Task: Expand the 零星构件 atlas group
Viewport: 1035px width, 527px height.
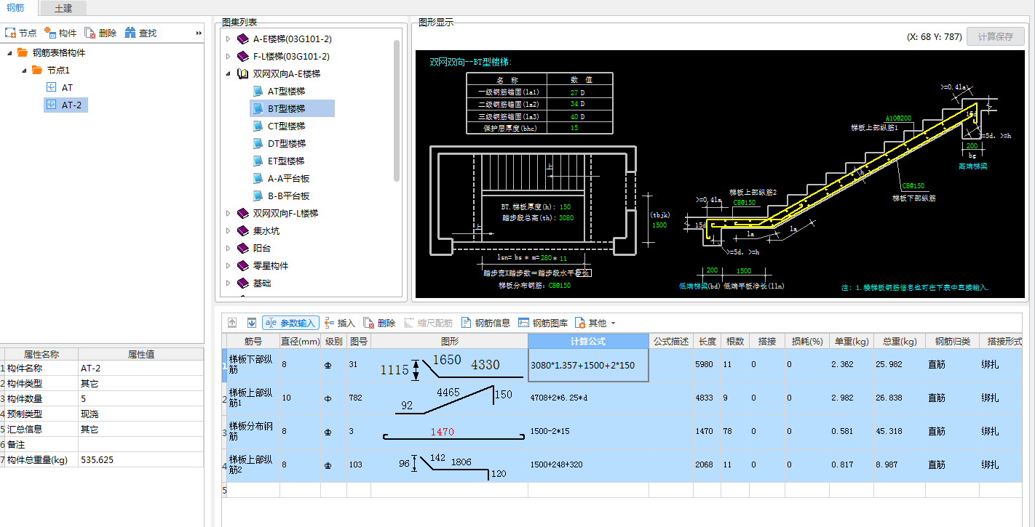Action: tap(228, 265)
